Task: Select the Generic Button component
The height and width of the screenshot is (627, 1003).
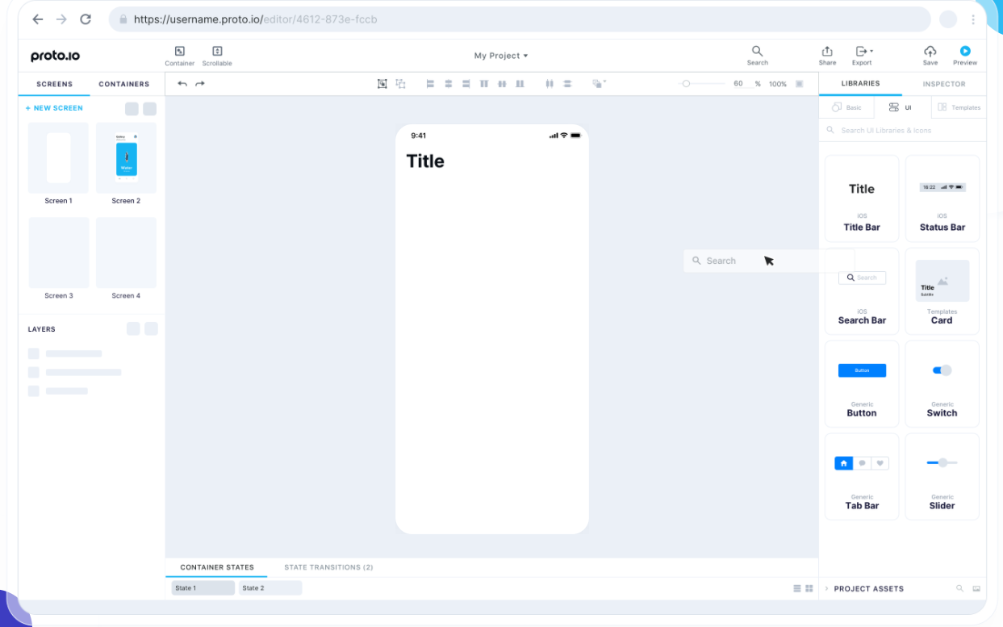Action: click(862, 384)
